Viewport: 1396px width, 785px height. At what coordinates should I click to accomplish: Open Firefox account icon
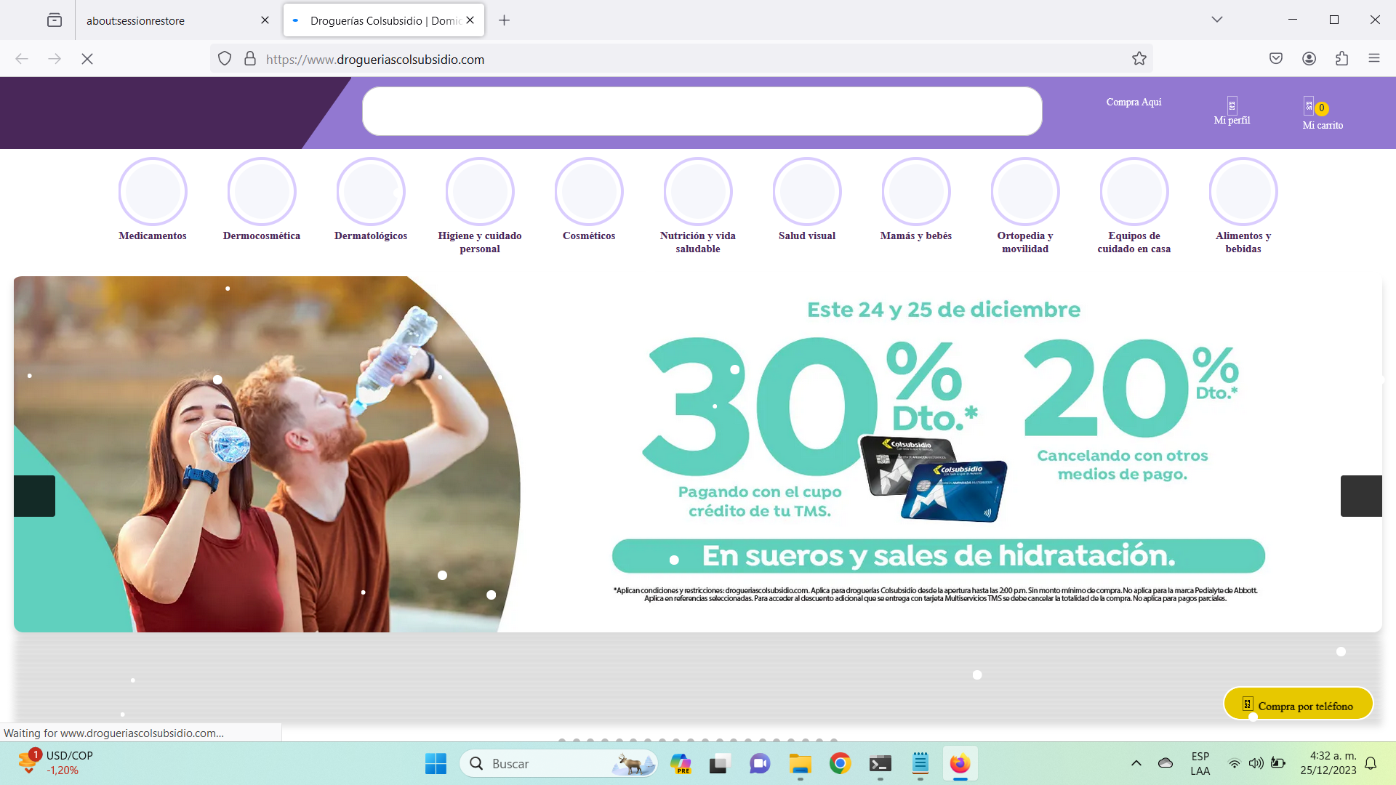coord(1309,59)
